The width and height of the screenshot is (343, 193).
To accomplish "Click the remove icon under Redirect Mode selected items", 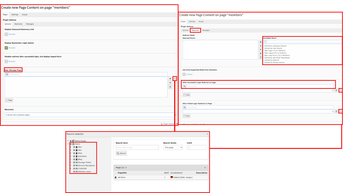I will [261, 58].
